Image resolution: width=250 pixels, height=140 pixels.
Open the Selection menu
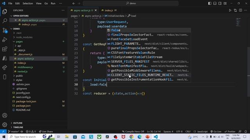coord(28,3)
